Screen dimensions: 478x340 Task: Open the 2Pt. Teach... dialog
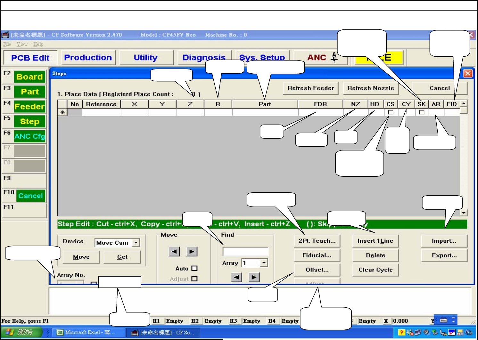tap(317, 241)
